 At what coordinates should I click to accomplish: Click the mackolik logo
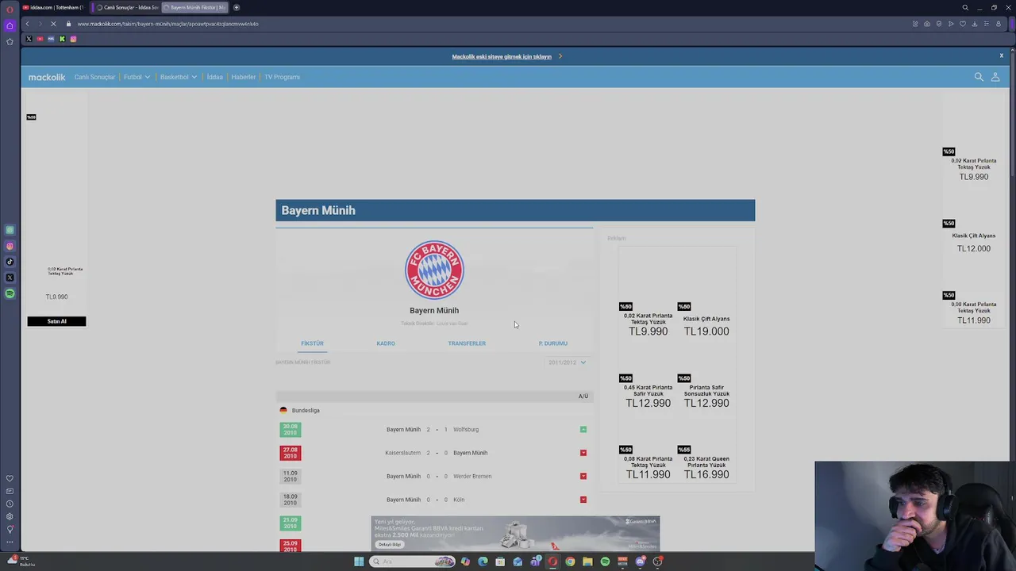[47, 77]
